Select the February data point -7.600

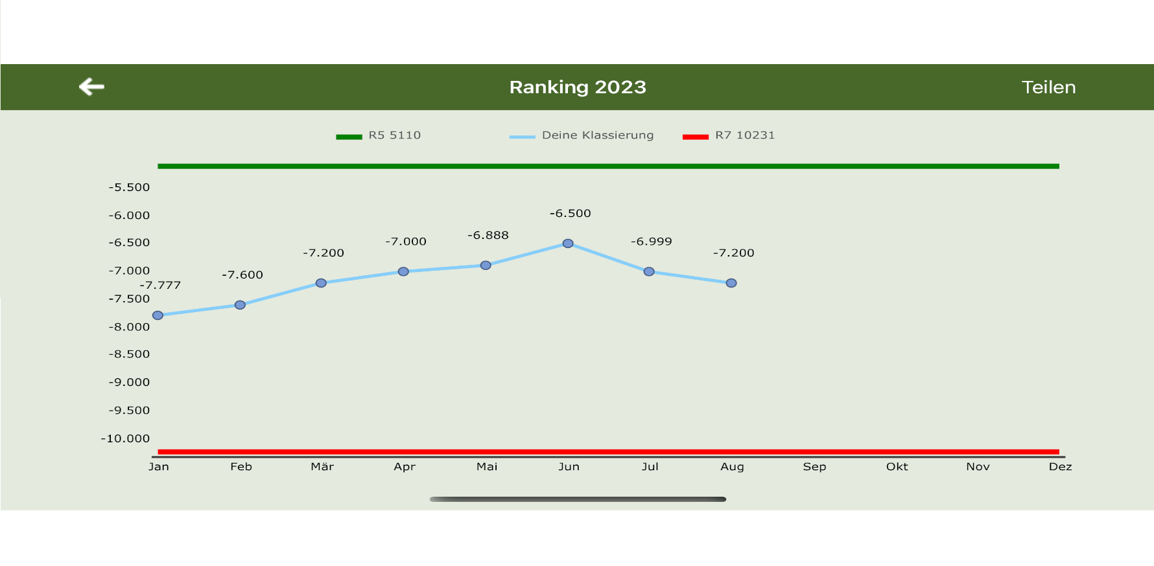240,305
